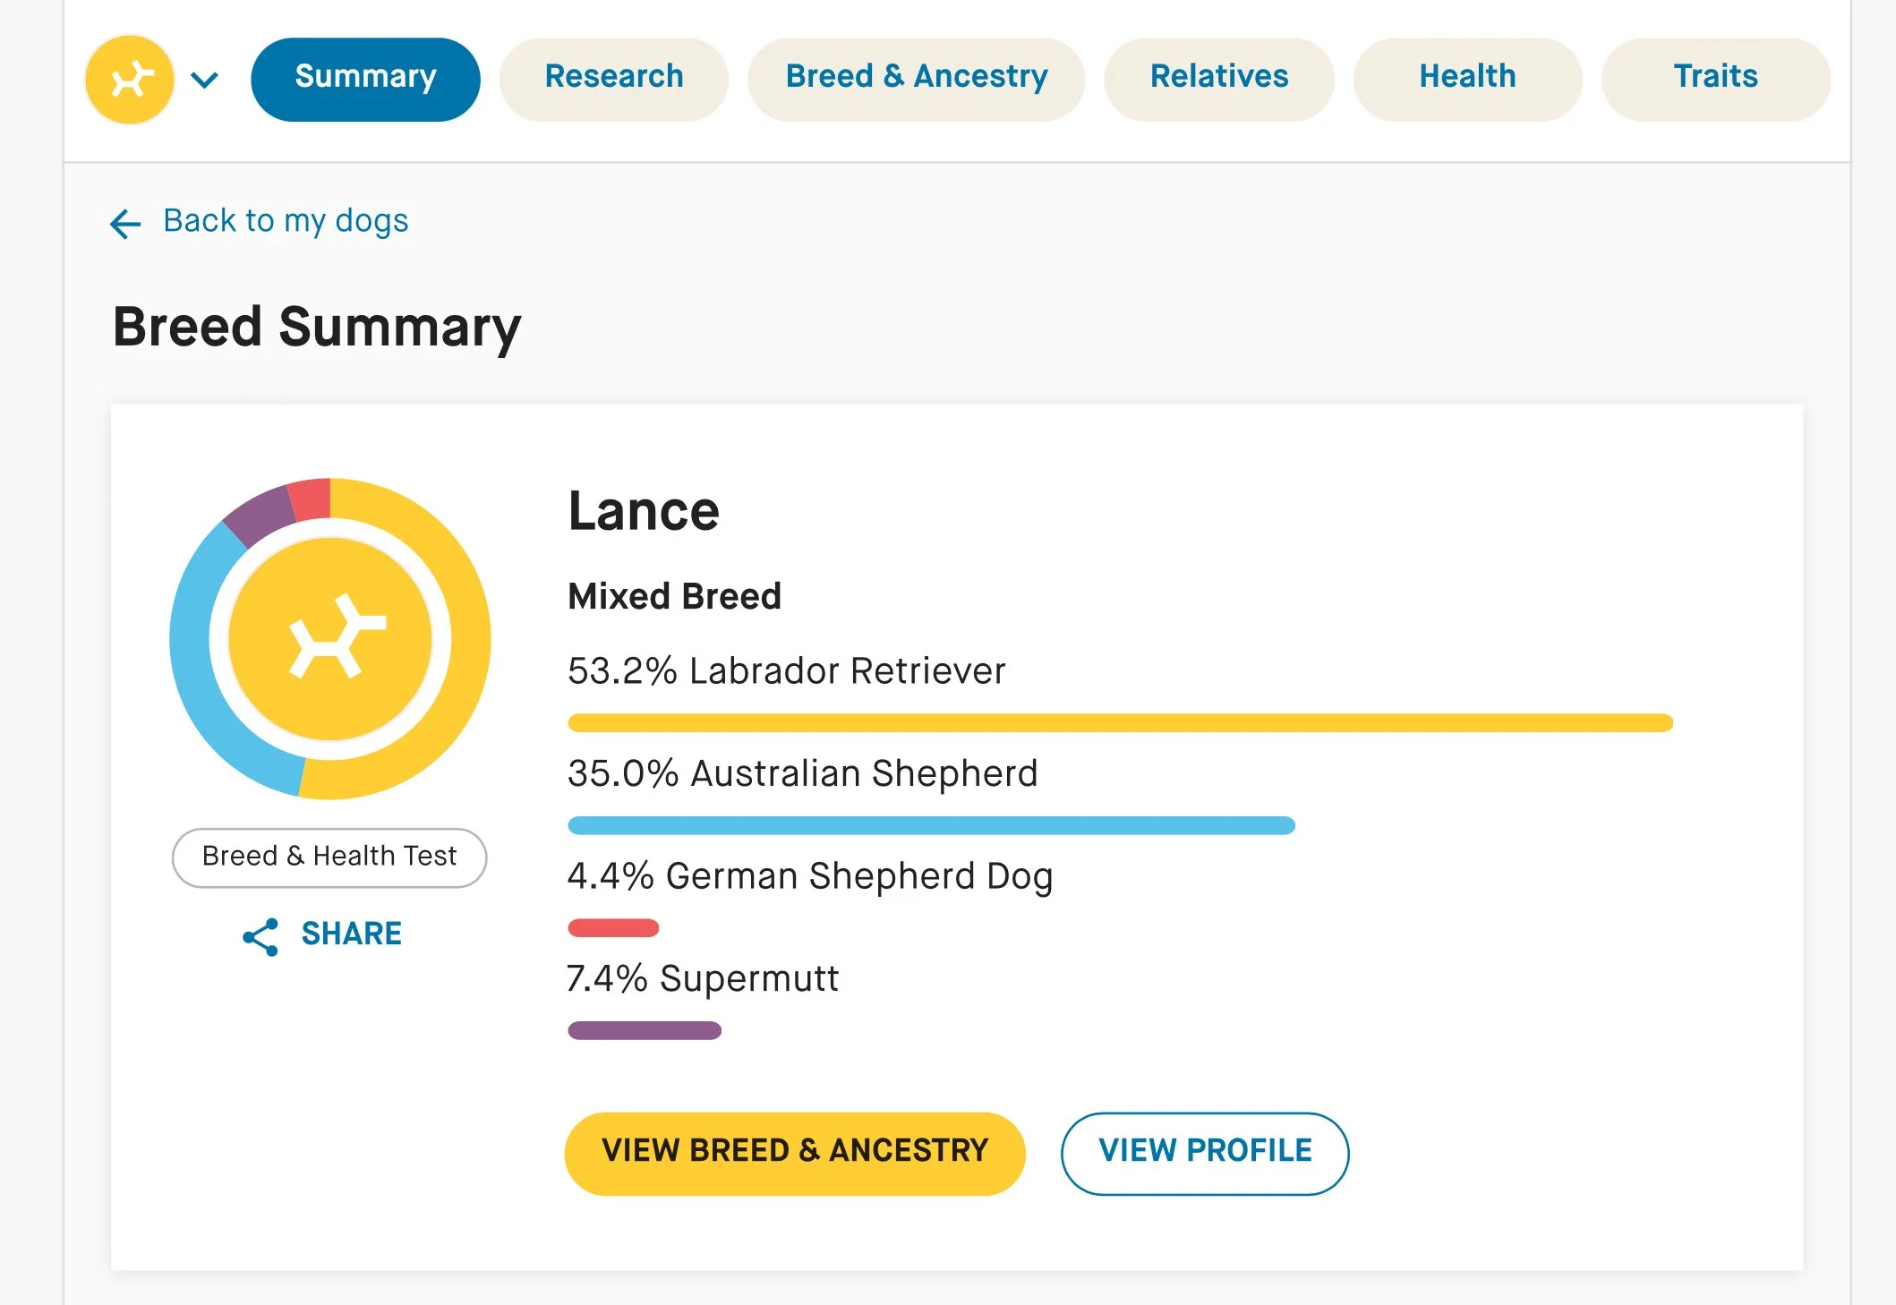Select the Health tab
The width and height of the screenshot is (1896, 1305).
click(1467, 79)
